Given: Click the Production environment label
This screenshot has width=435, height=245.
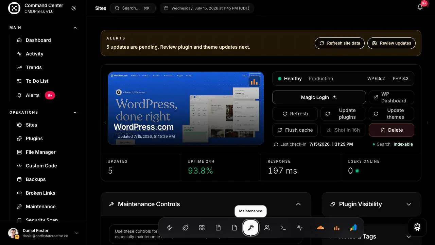Looking at the screenshot, I should click(321, 79).
